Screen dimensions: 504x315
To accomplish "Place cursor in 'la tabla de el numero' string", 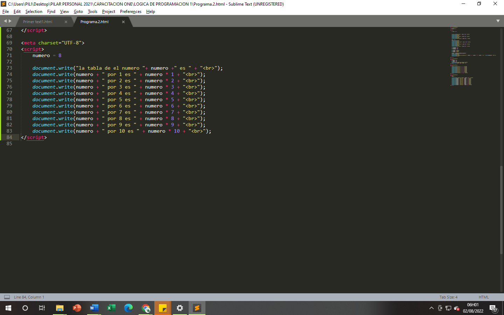I will 109,68.
